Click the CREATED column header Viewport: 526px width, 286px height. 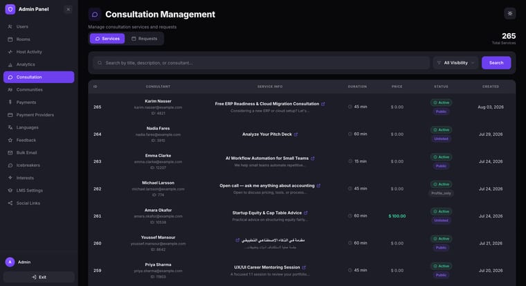491,87
